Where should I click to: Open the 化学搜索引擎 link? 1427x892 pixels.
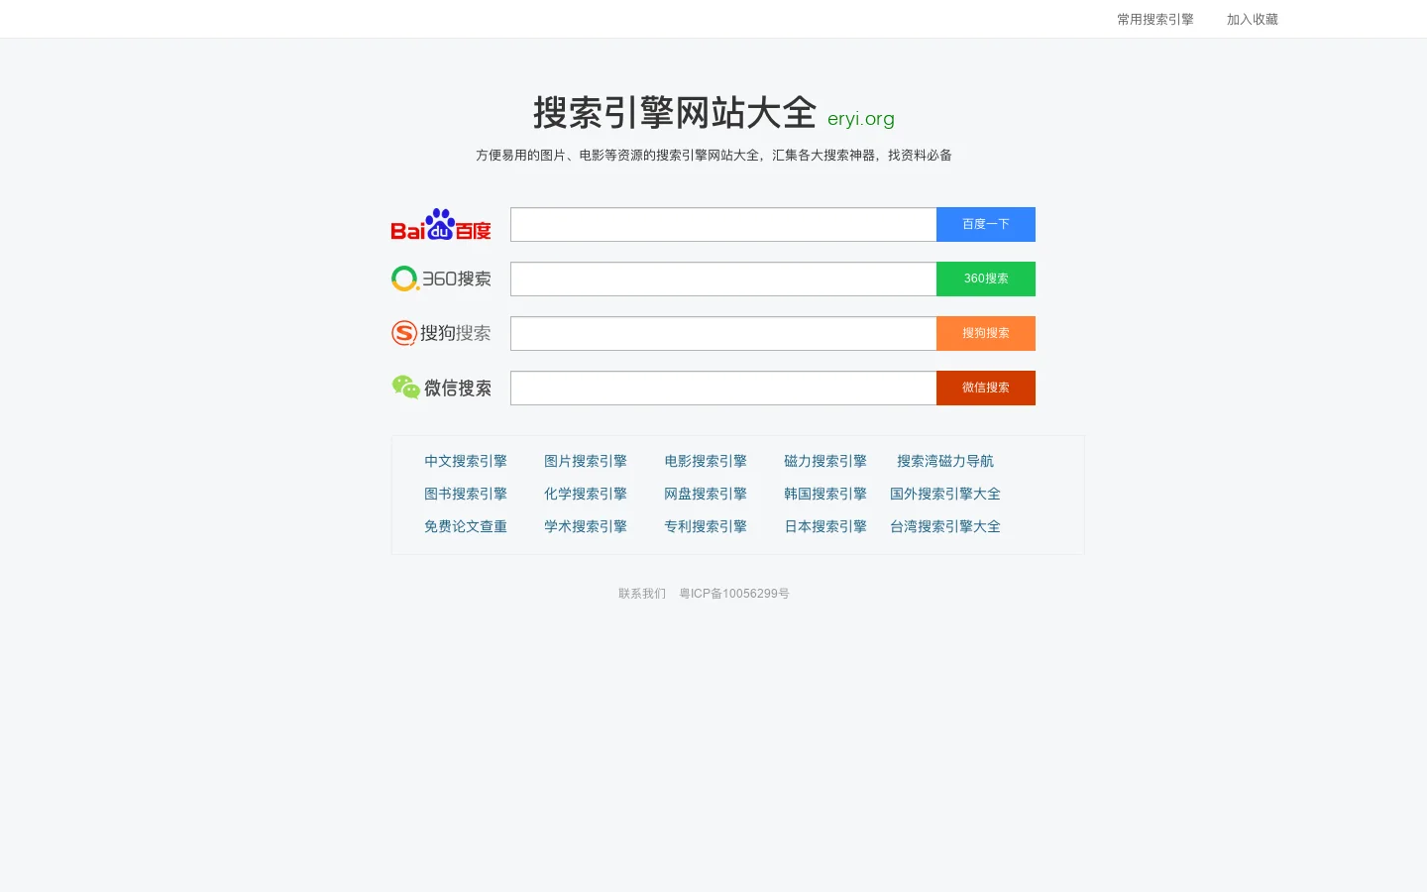(586, 494)
